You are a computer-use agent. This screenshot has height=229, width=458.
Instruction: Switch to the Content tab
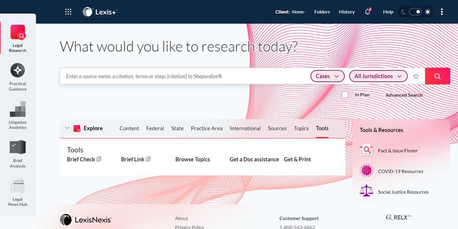(x=129, y=129)
